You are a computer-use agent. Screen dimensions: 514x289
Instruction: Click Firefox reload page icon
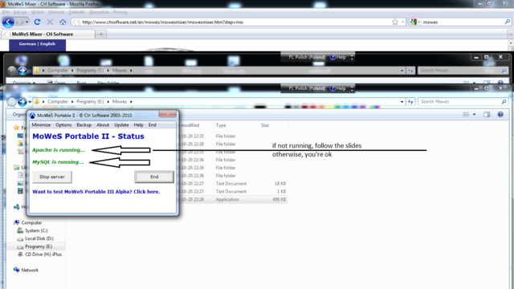click(x=37, y=22)
